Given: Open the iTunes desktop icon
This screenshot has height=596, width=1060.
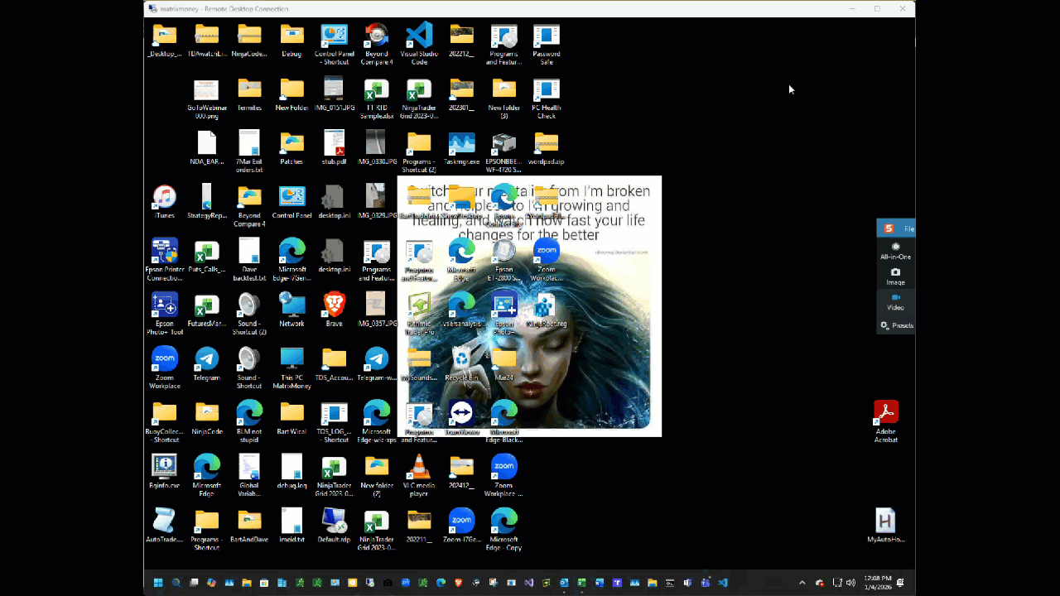Looking at the screenshot, I should (164, 198).
